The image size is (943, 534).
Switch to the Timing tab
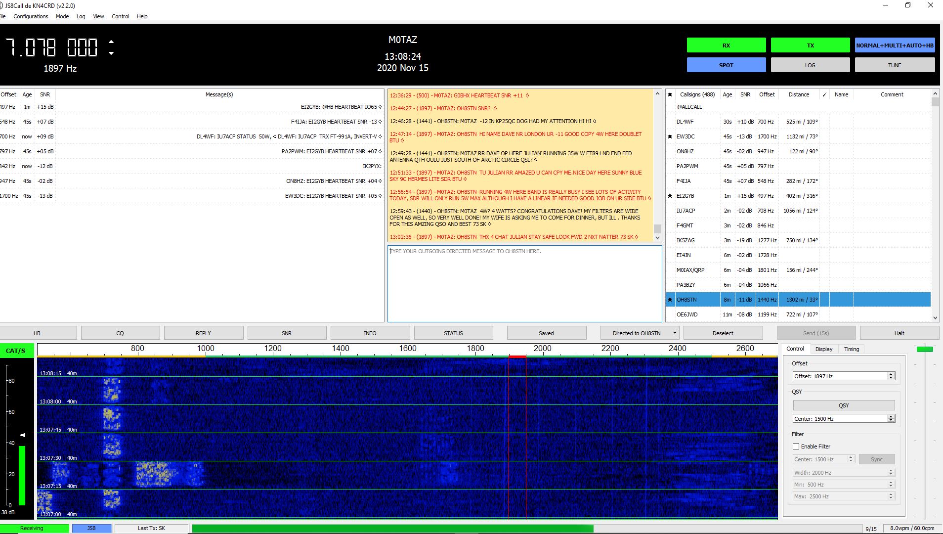point(851,349)
